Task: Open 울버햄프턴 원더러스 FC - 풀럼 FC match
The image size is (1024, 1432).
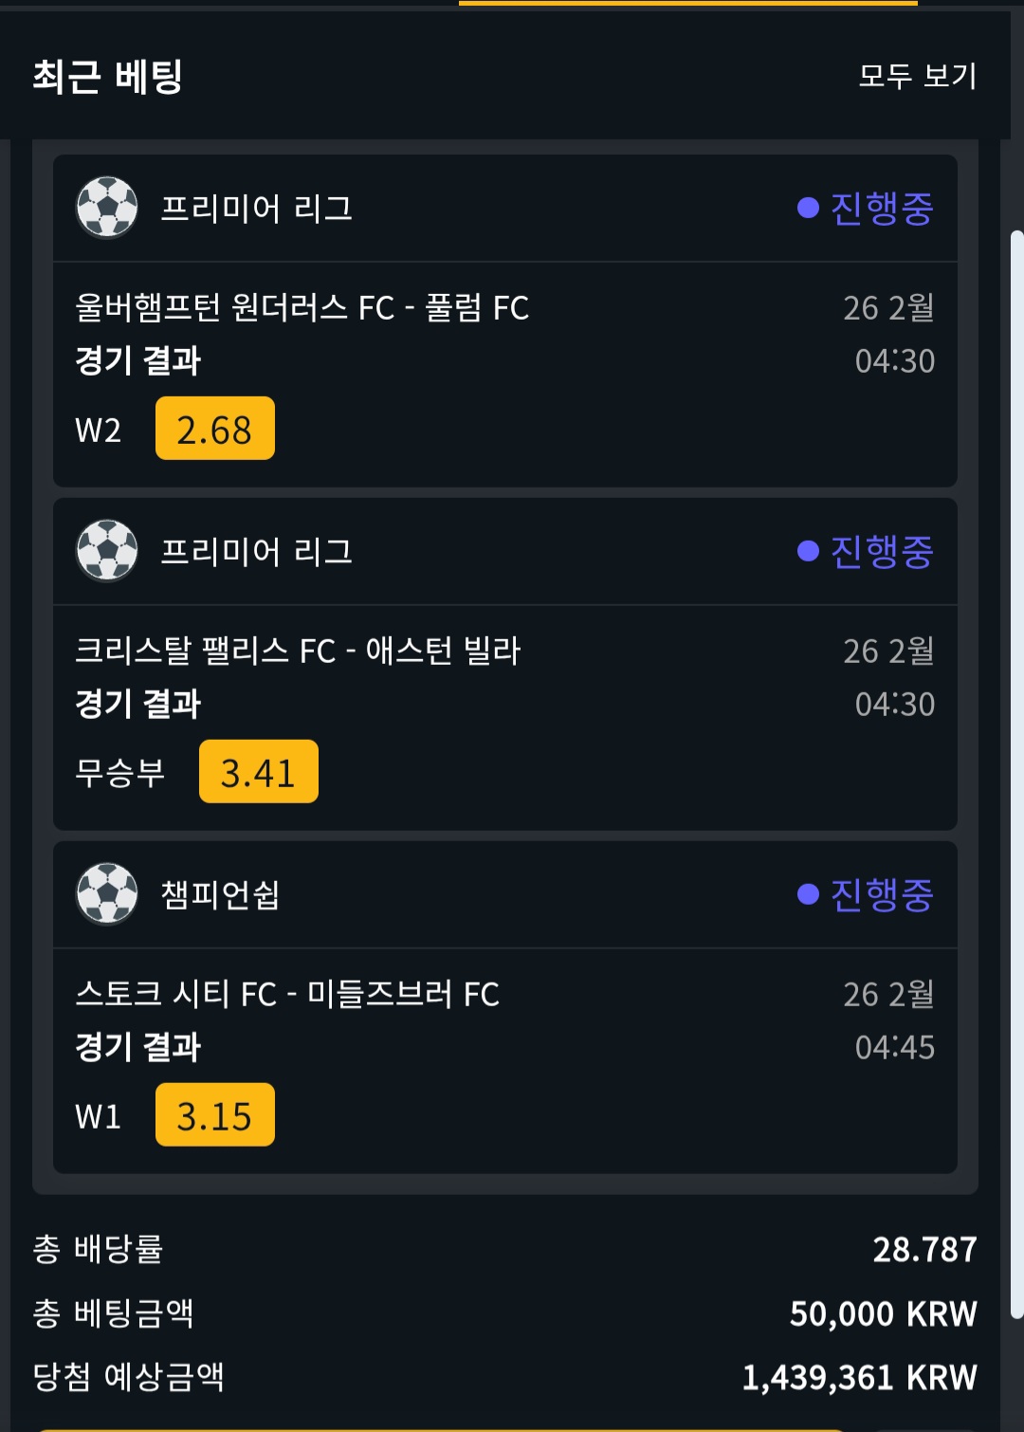Action: point(302,307)
